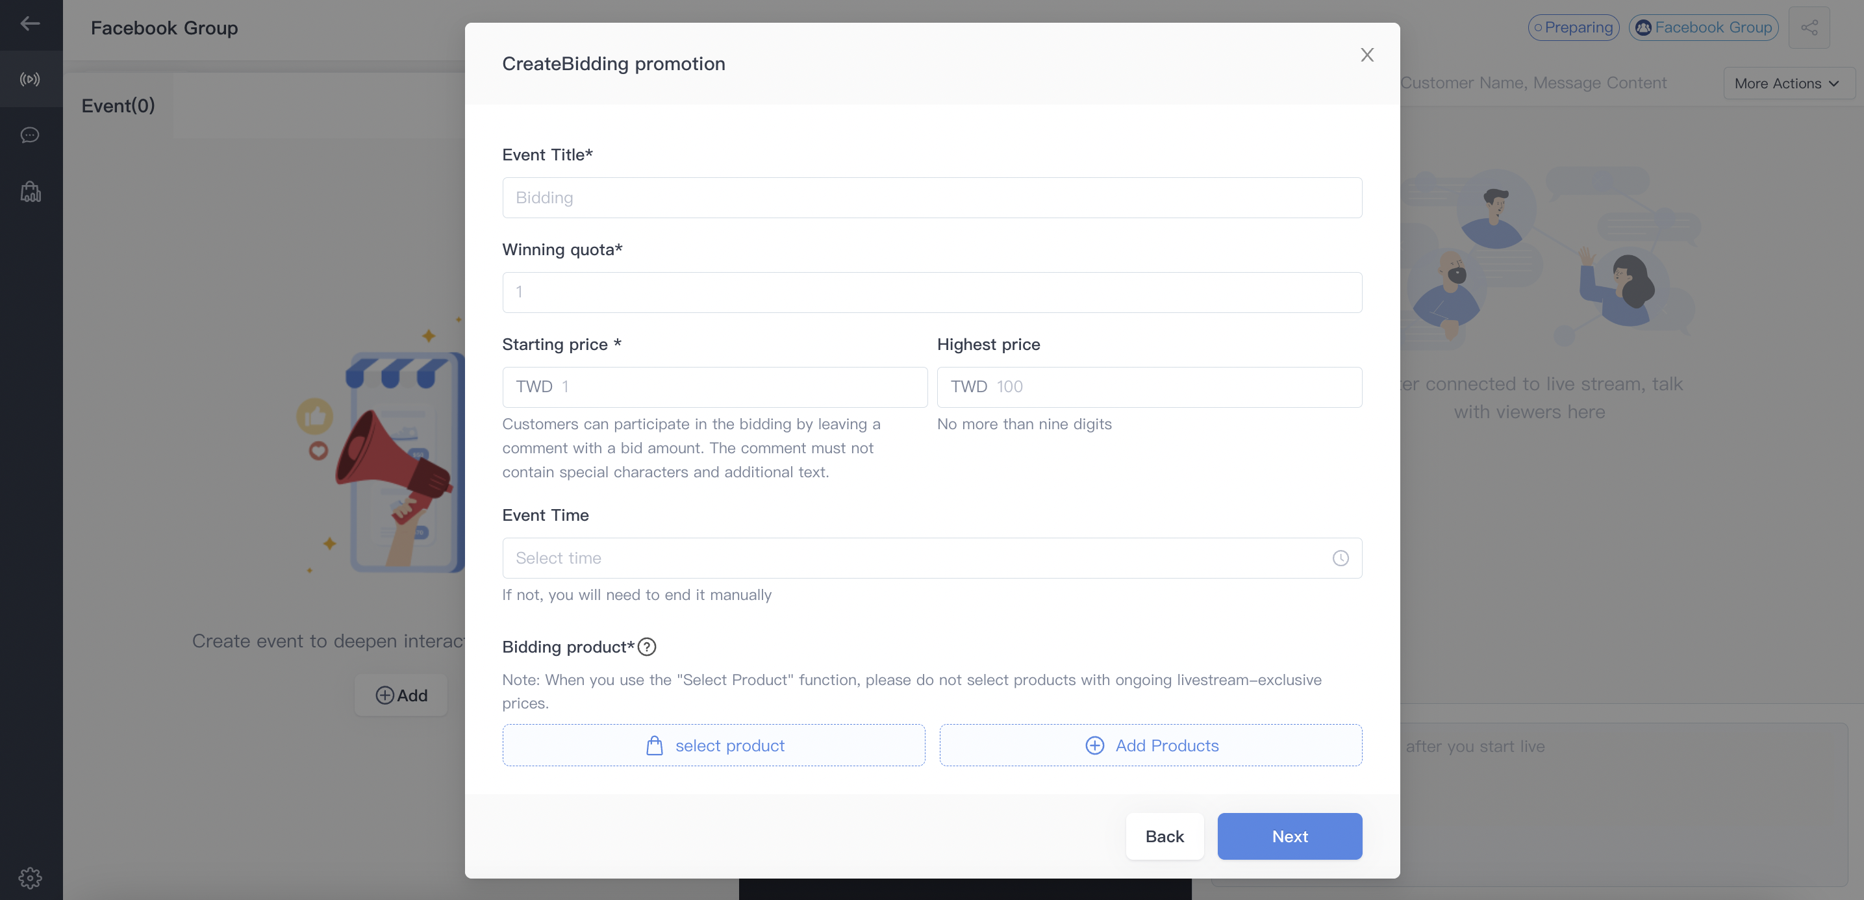Open settings gear in sidebar
This screenshot has width=1864, height=900.
tap(30, 877)
